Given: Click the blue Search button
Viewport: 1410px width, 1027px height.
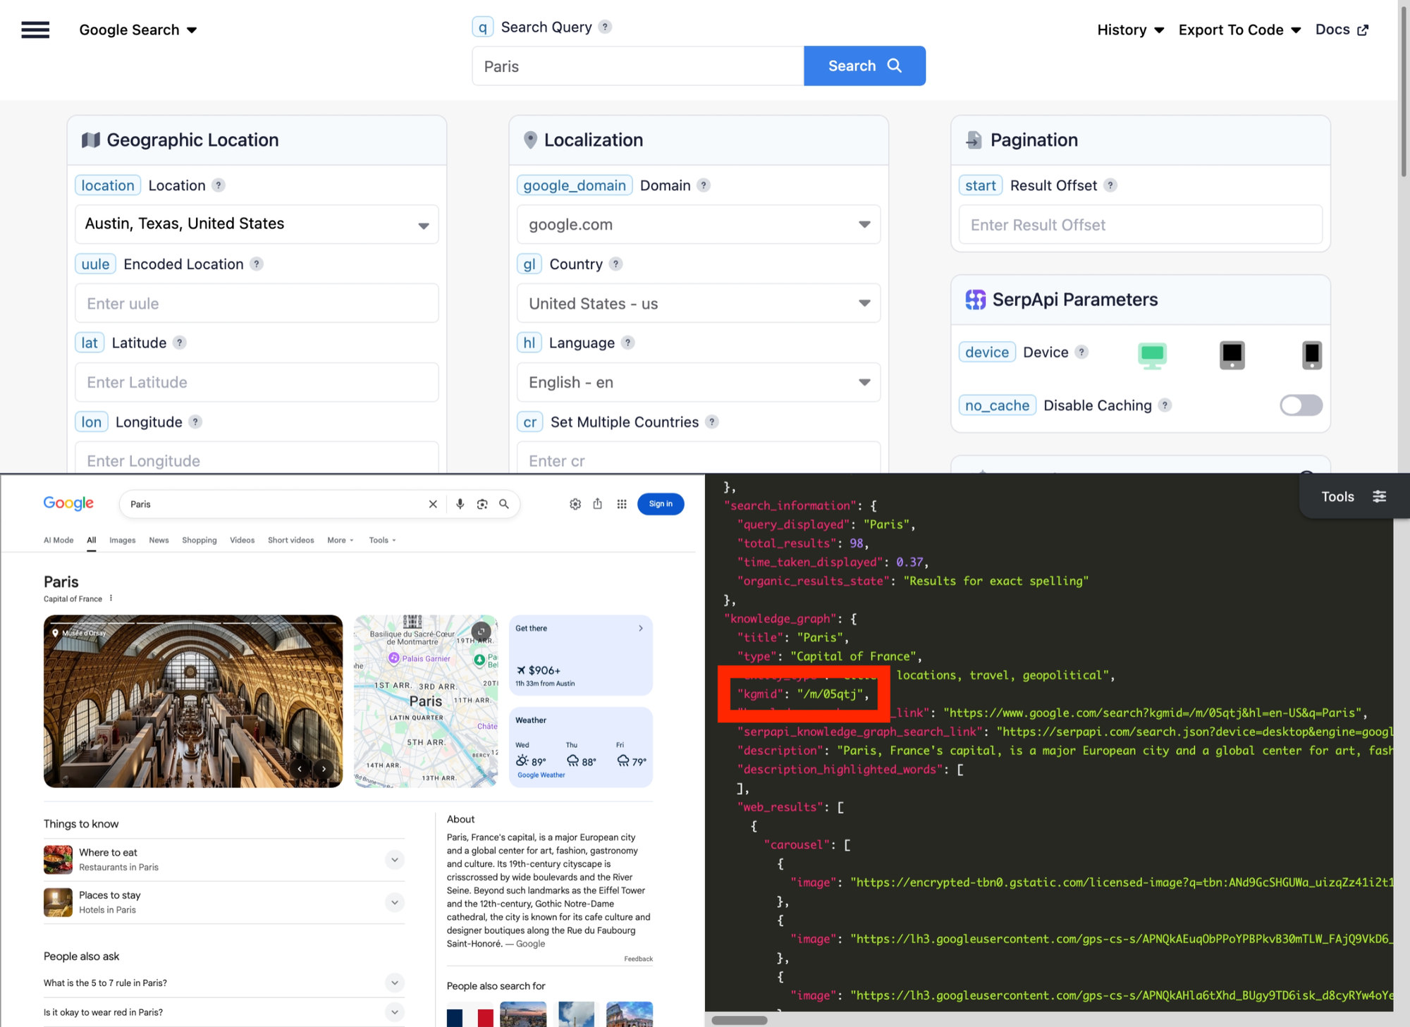Looking at the screenshot, I should [864, 66].
